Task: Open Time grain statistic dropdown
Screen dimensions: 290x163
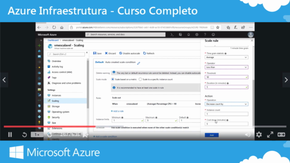Action: click(227, 58)
